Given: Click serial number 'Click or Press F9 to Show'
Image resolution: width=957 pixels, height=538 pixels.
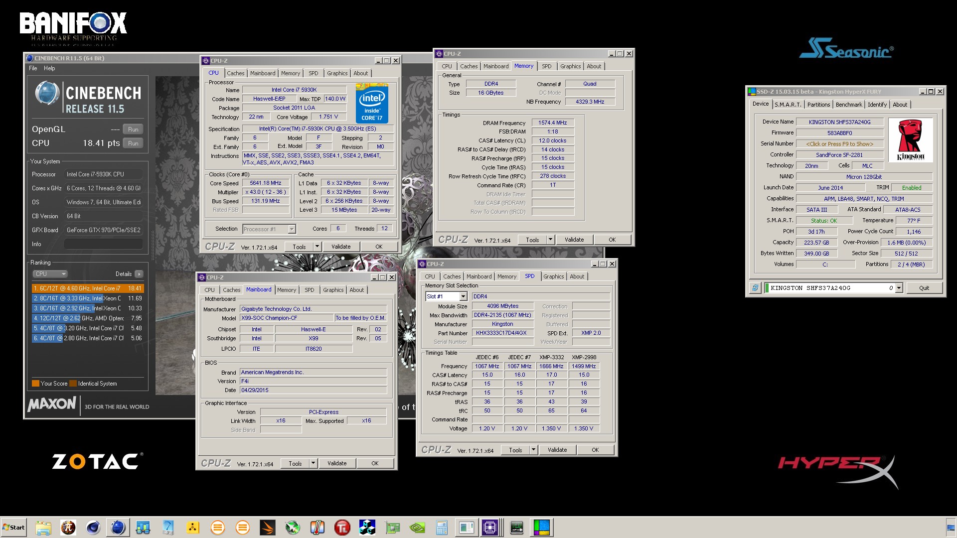Looking at the screenshot, I should tap(840, 144).
